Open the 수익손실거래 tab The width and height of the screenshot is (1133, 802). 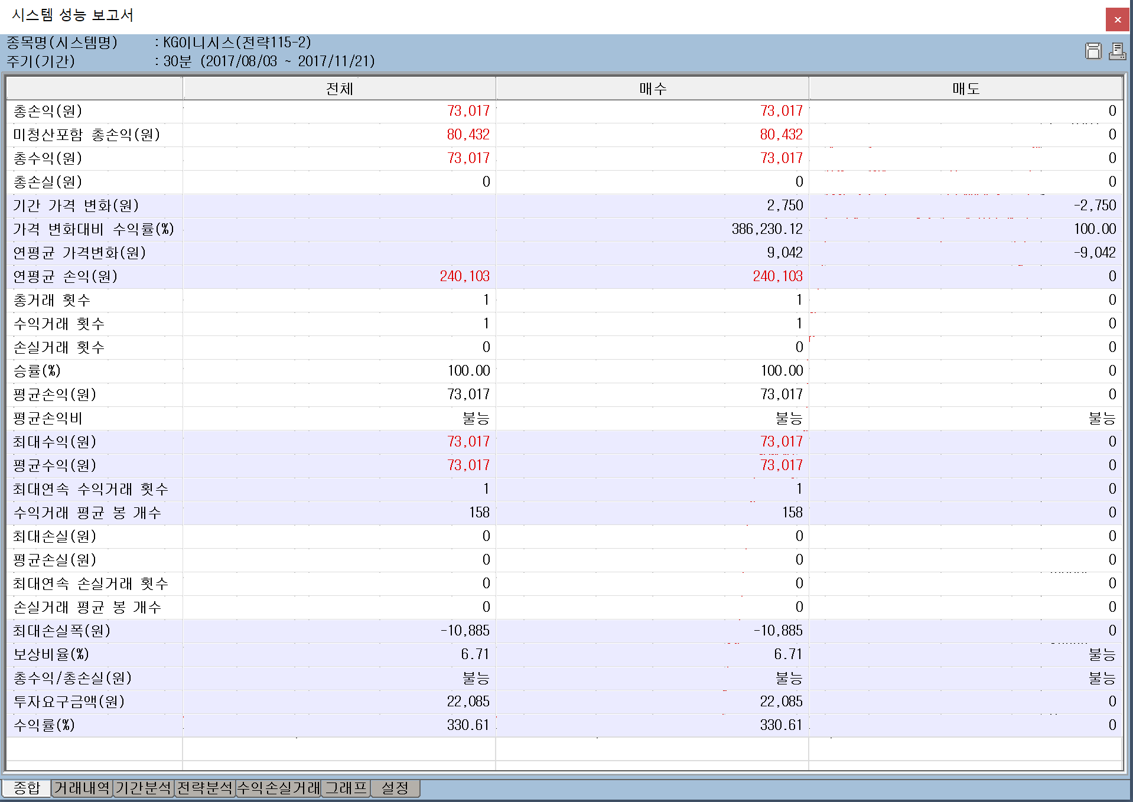click(278, 788)
